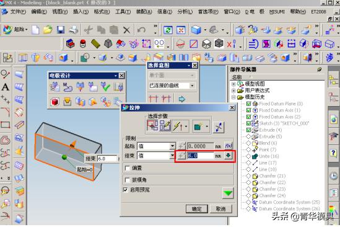
Task: Enable the 偏置 checkbox
Action: pos(128,168)
